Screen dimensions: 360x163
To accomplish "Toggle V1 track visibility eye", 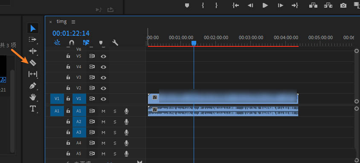I will click(104, 99).
